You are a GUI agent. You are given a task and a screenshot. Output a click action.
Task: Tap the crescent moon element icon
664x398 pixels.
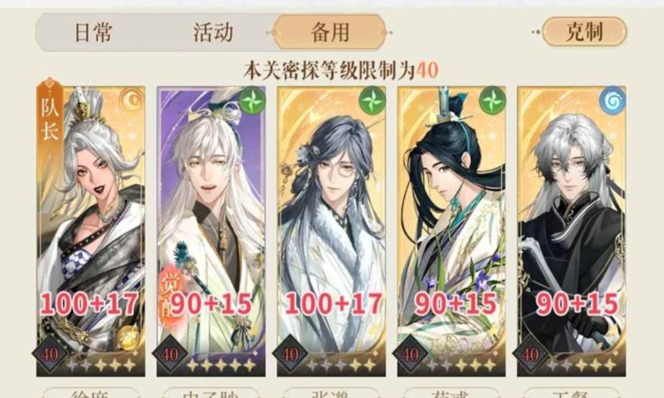pos(132,100)
